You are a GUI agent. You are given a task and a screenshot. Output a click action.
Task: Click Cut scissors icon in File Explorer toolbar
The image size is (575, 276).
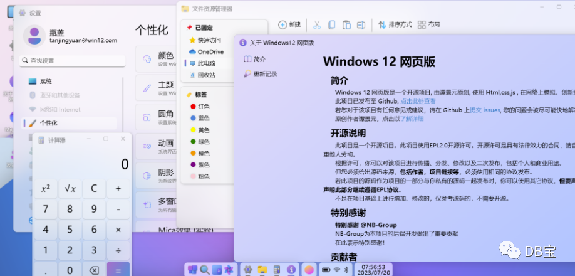pos(317,25)
